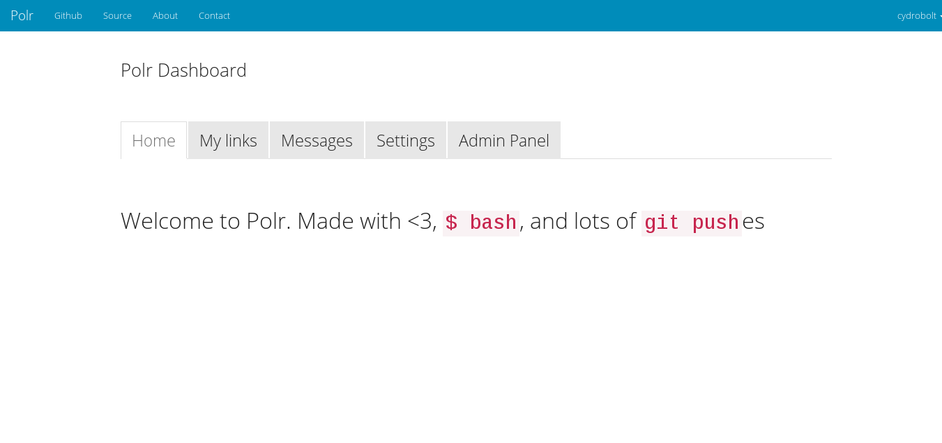Click the active Home tab label
The width and height of the screenshot is (942, 443).
153,140
